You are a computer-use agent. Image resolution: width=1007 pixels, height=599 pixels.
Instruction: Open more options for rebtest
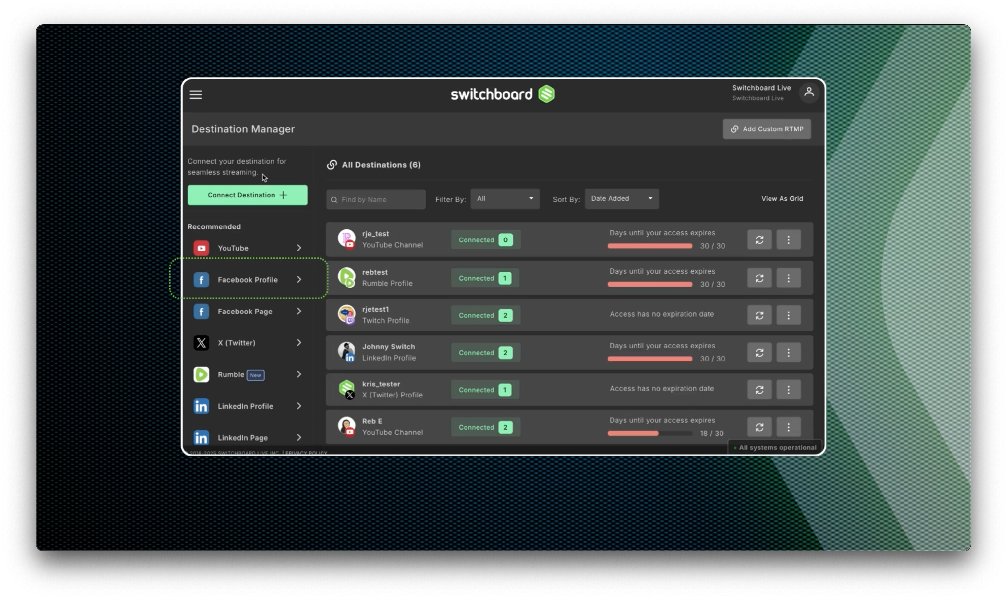point(788,278)
